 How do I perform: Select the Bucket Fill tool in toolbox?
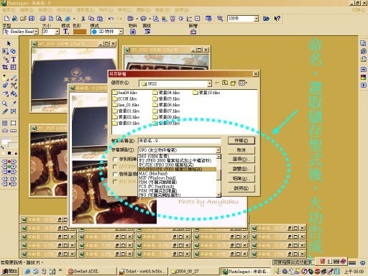point(14,93)
